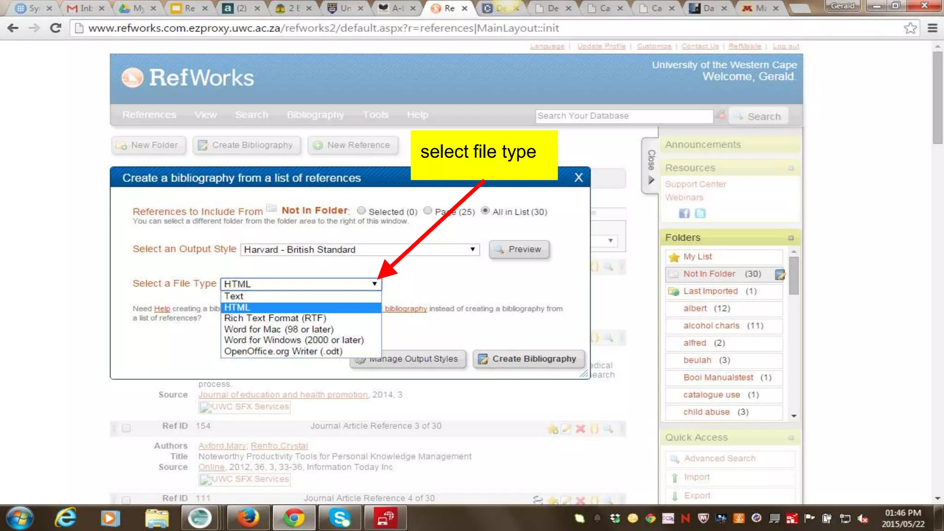Open the Output Style dropdown

(x=360, y=249)
